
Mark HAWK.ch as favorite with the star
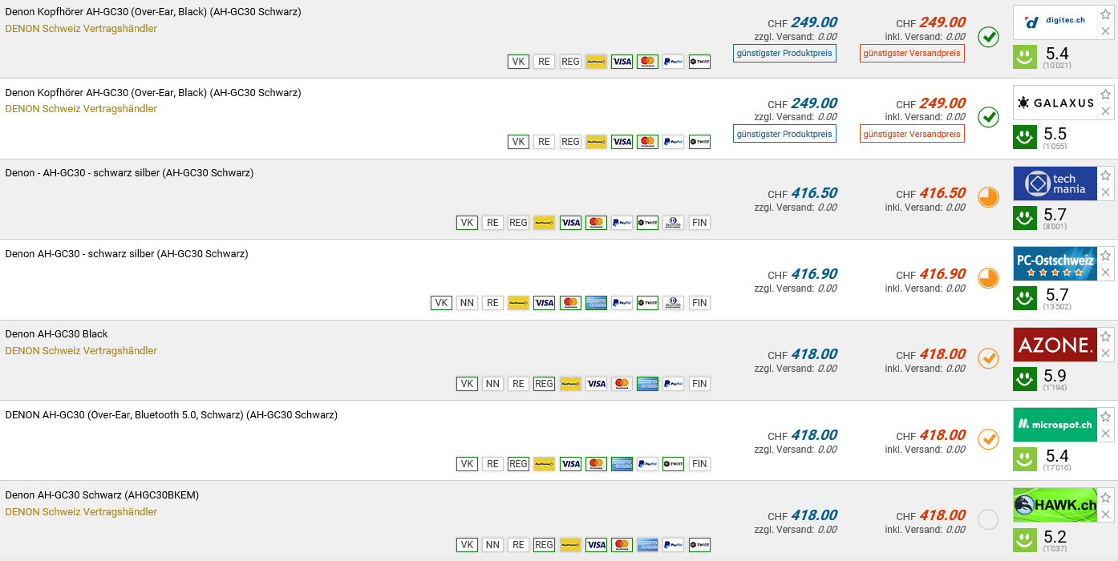click(x=1105, y=497)
